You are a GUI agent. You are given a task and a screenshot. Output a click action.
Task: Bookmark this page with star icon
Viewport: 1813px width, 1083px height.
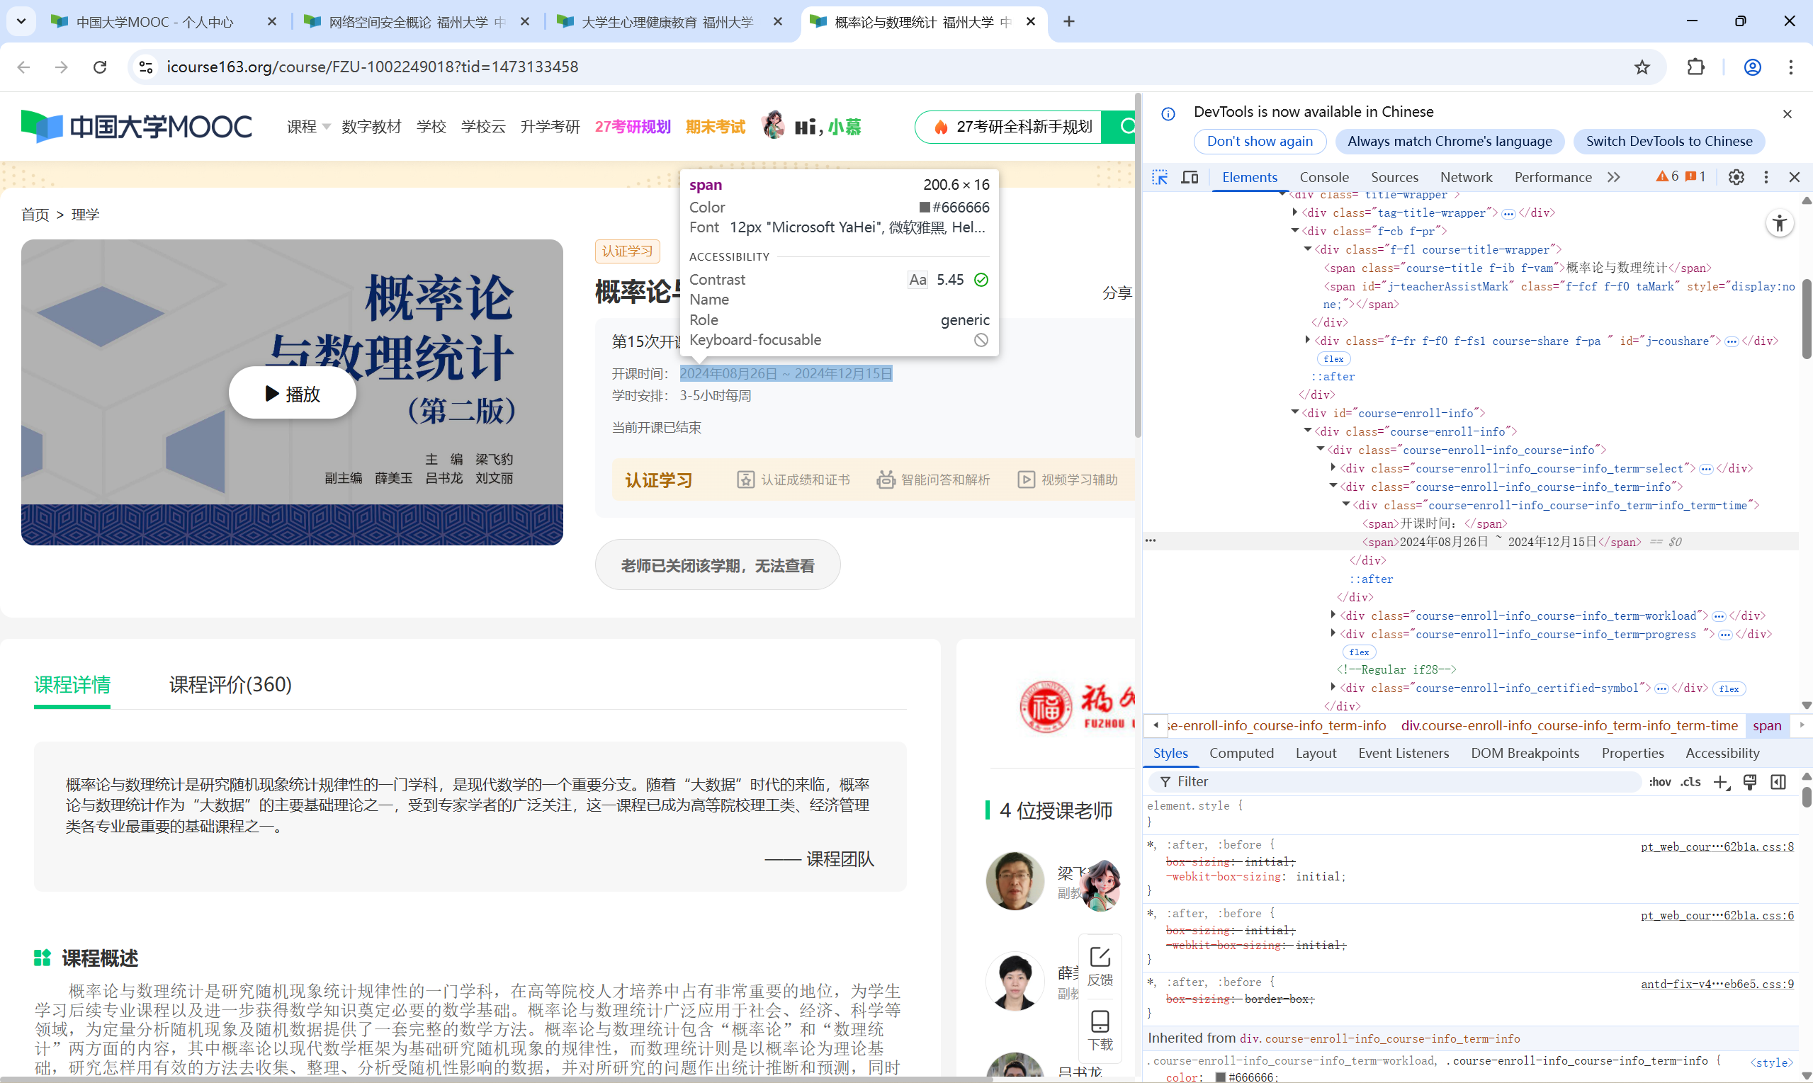[x=1642, y=67]
